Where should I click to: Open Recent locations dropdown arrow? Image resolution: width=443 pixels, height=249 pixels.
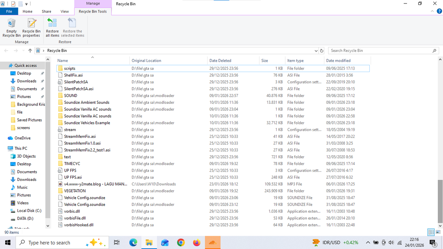click(x=23, y=50)
